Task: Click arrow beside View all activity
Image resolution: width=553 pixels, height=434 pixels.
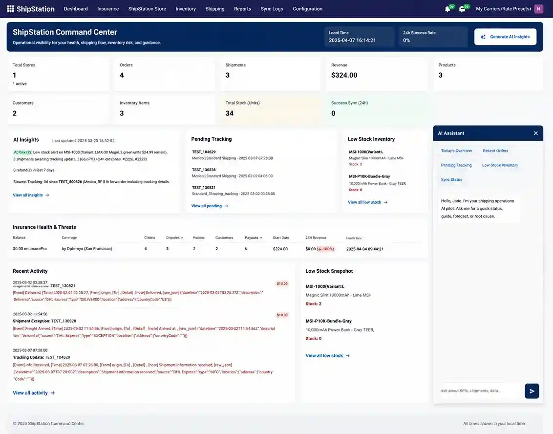Action: [53, 393]
